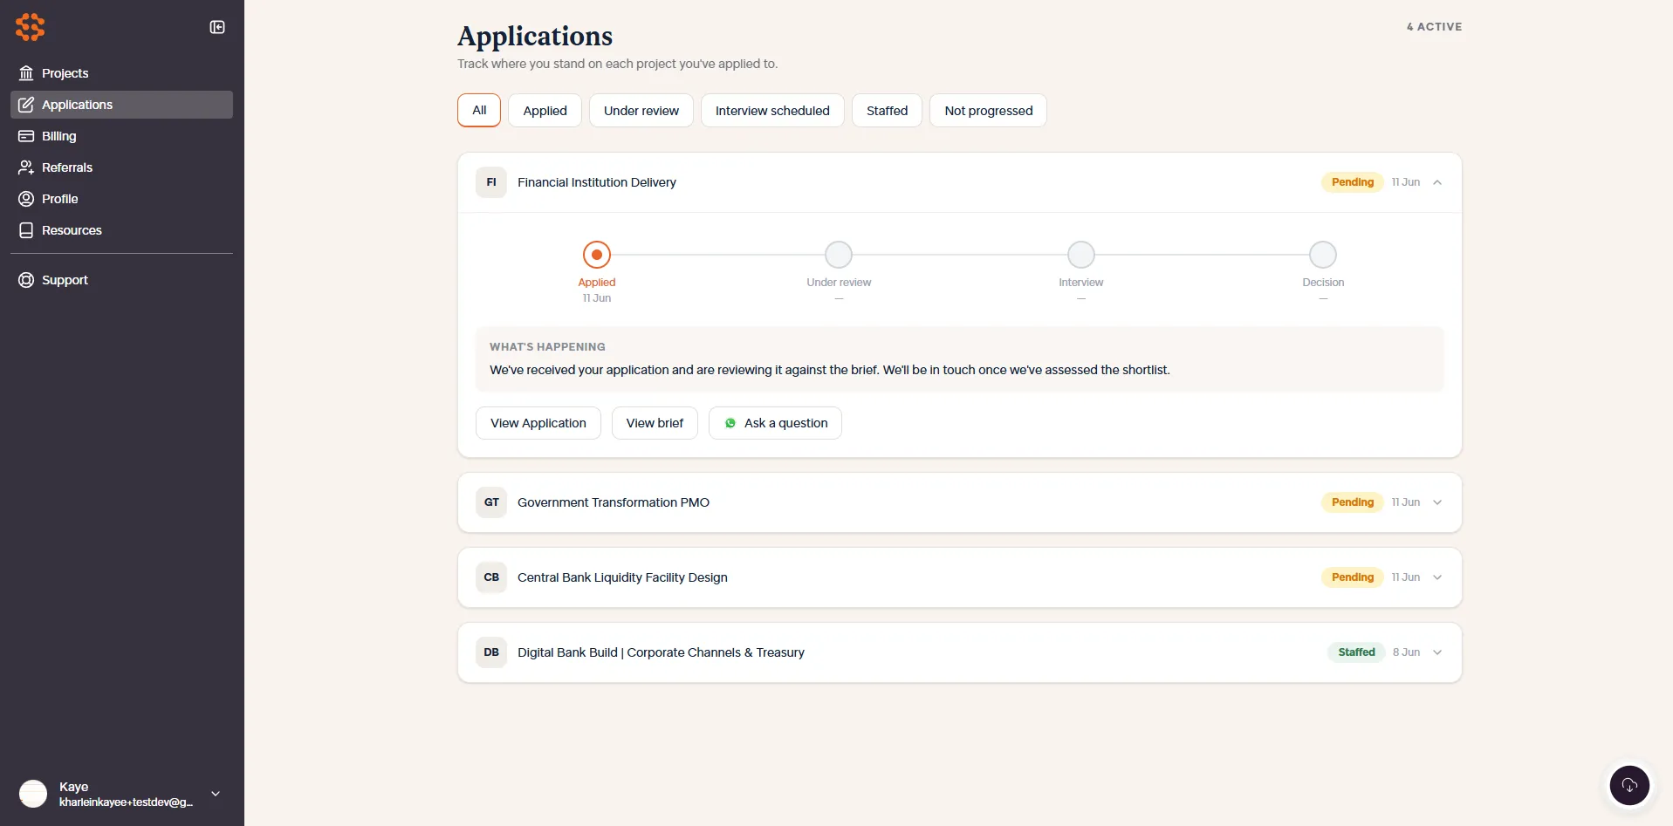Click the Under review step marker
Screen dimensions: 1673x826
[x=839, y=255]
